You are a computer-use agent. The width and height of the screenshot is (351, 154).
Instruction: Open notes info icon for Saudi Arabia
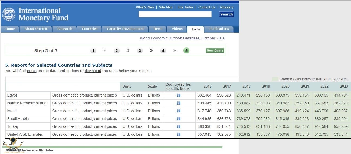(x=179, y=119)
